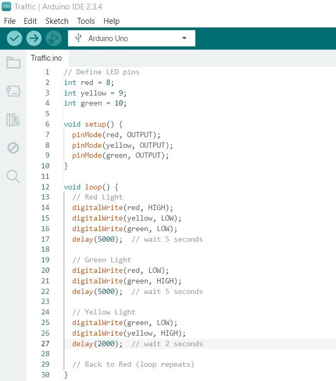This screenshot has width=336, height=381.
Task: Click 'digitalWrite(green, HIGH);' line
Action: coord(126,281)
